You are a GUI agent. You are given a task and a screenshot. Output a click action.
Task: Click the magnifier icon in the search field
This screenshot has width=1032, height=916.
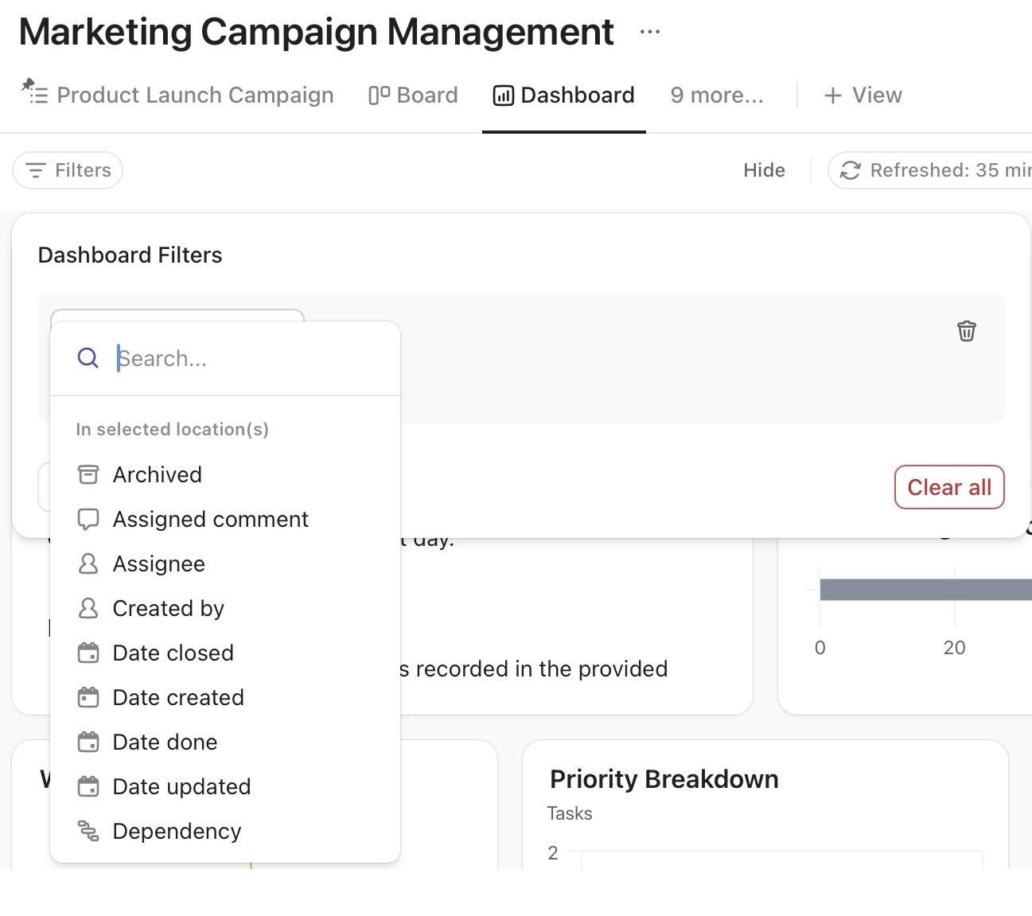pyautogui.click(x=87, y=358)
